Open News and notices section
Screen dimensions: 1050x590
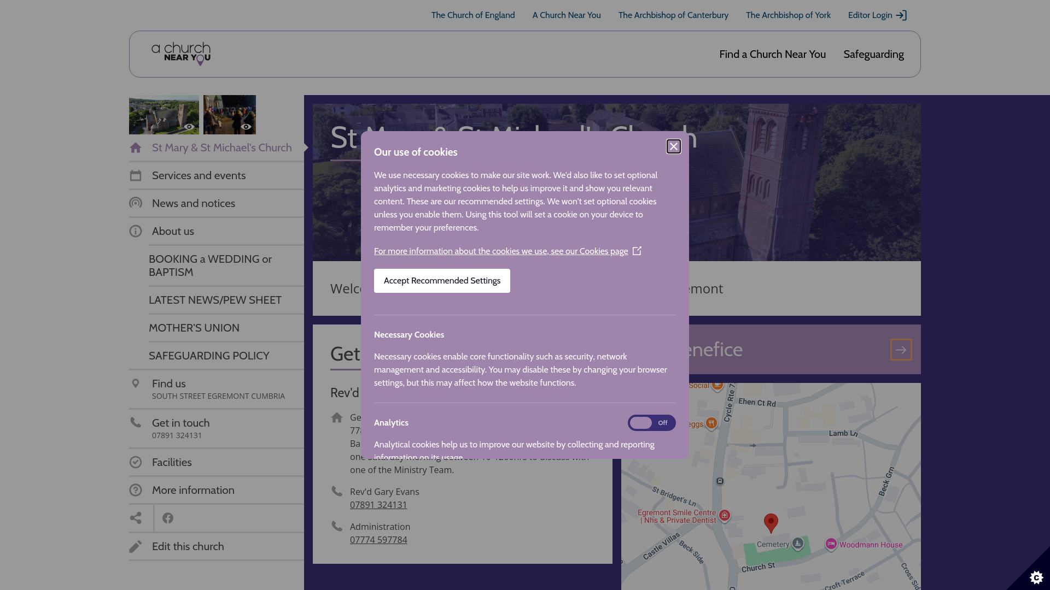[x=217, y=203]
